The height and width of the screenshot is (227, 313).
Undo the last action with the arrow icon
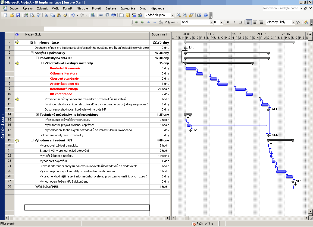73,15
